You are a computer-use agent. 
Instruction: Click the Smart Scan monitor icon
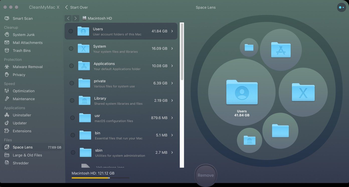7,19
